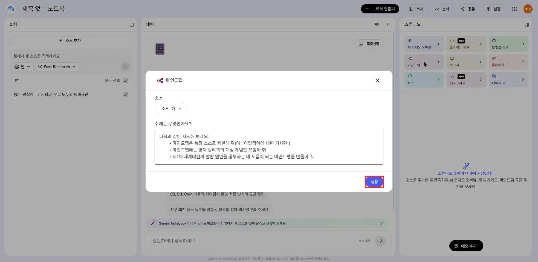Screen dimensions: 538x262
Task: Click the 맞춤설정 button in chat
Action: click(x=369, y=43)
